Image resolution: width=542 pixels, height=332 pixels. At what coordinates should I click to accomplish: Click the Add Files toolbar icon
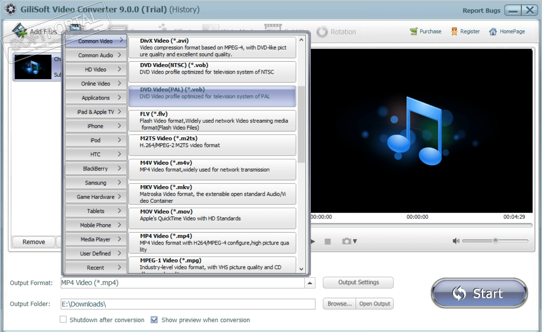20,30
